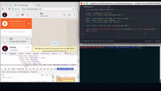Close the DevTools panel
Screen dimensions: 161x91
[x=77, y=53]
